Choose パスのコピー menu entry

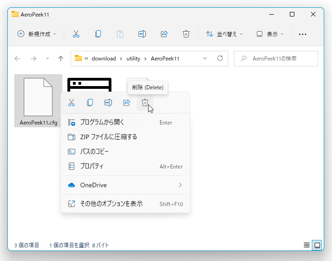coord(125,152)
